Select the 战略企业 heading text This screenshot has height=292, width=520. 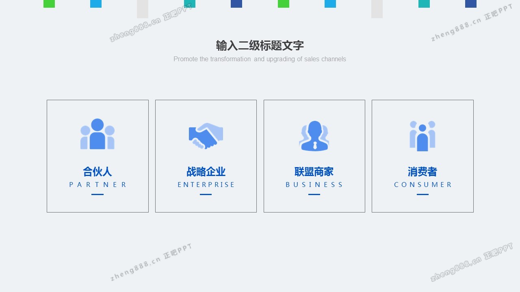point(206,172)
